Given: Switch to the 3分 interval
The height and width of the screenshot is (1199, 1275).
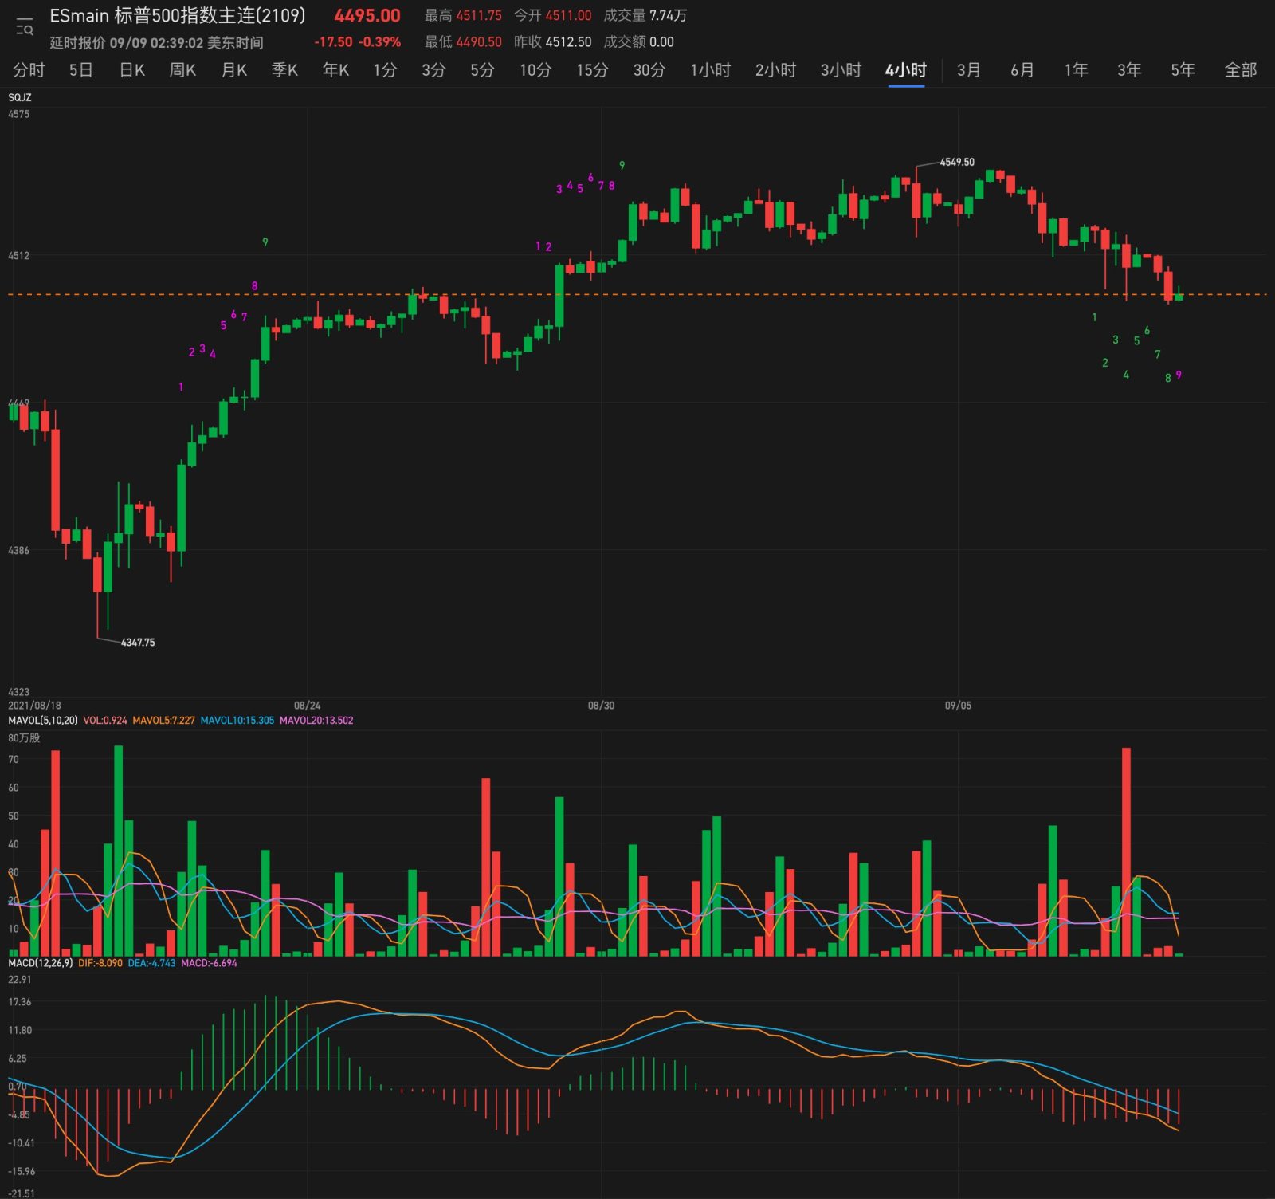Looking at the screenshot, I should click(x=433, y=70).
